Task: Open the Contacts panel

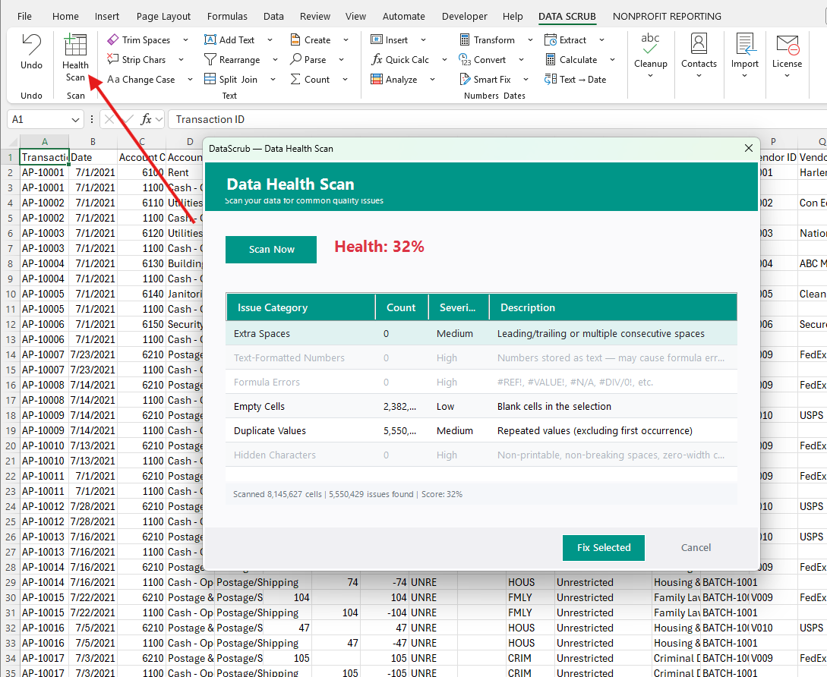Action: click(699, 52)
